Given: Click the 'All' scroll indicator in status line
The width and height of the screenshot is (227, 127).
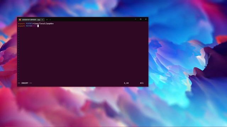Looking at the screenshot, I should click(142, 83).
